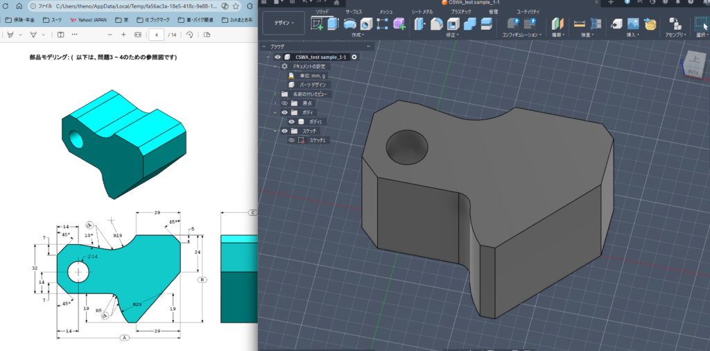Click the PDF page number field

tap(157, 34)
